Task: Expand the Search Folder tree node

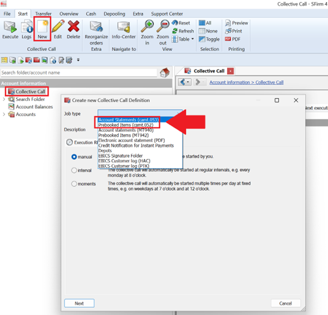Action: (x=4, y=99)
